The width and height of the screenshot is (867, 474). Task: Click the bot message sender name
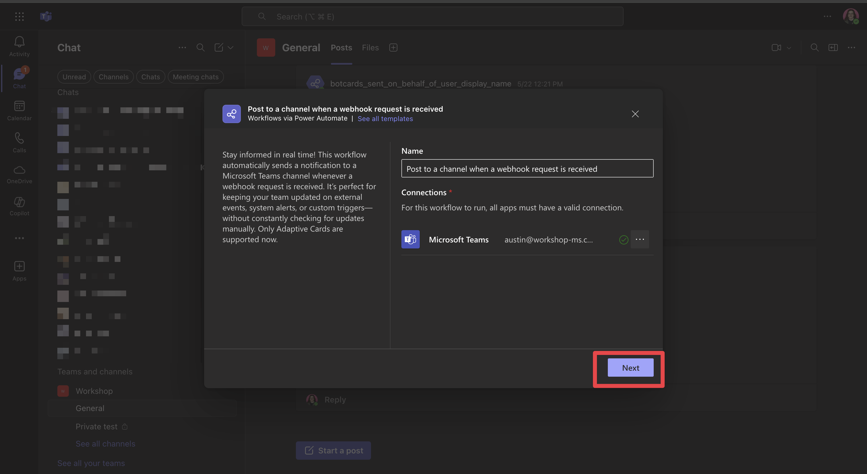click(x=420, y=84)
